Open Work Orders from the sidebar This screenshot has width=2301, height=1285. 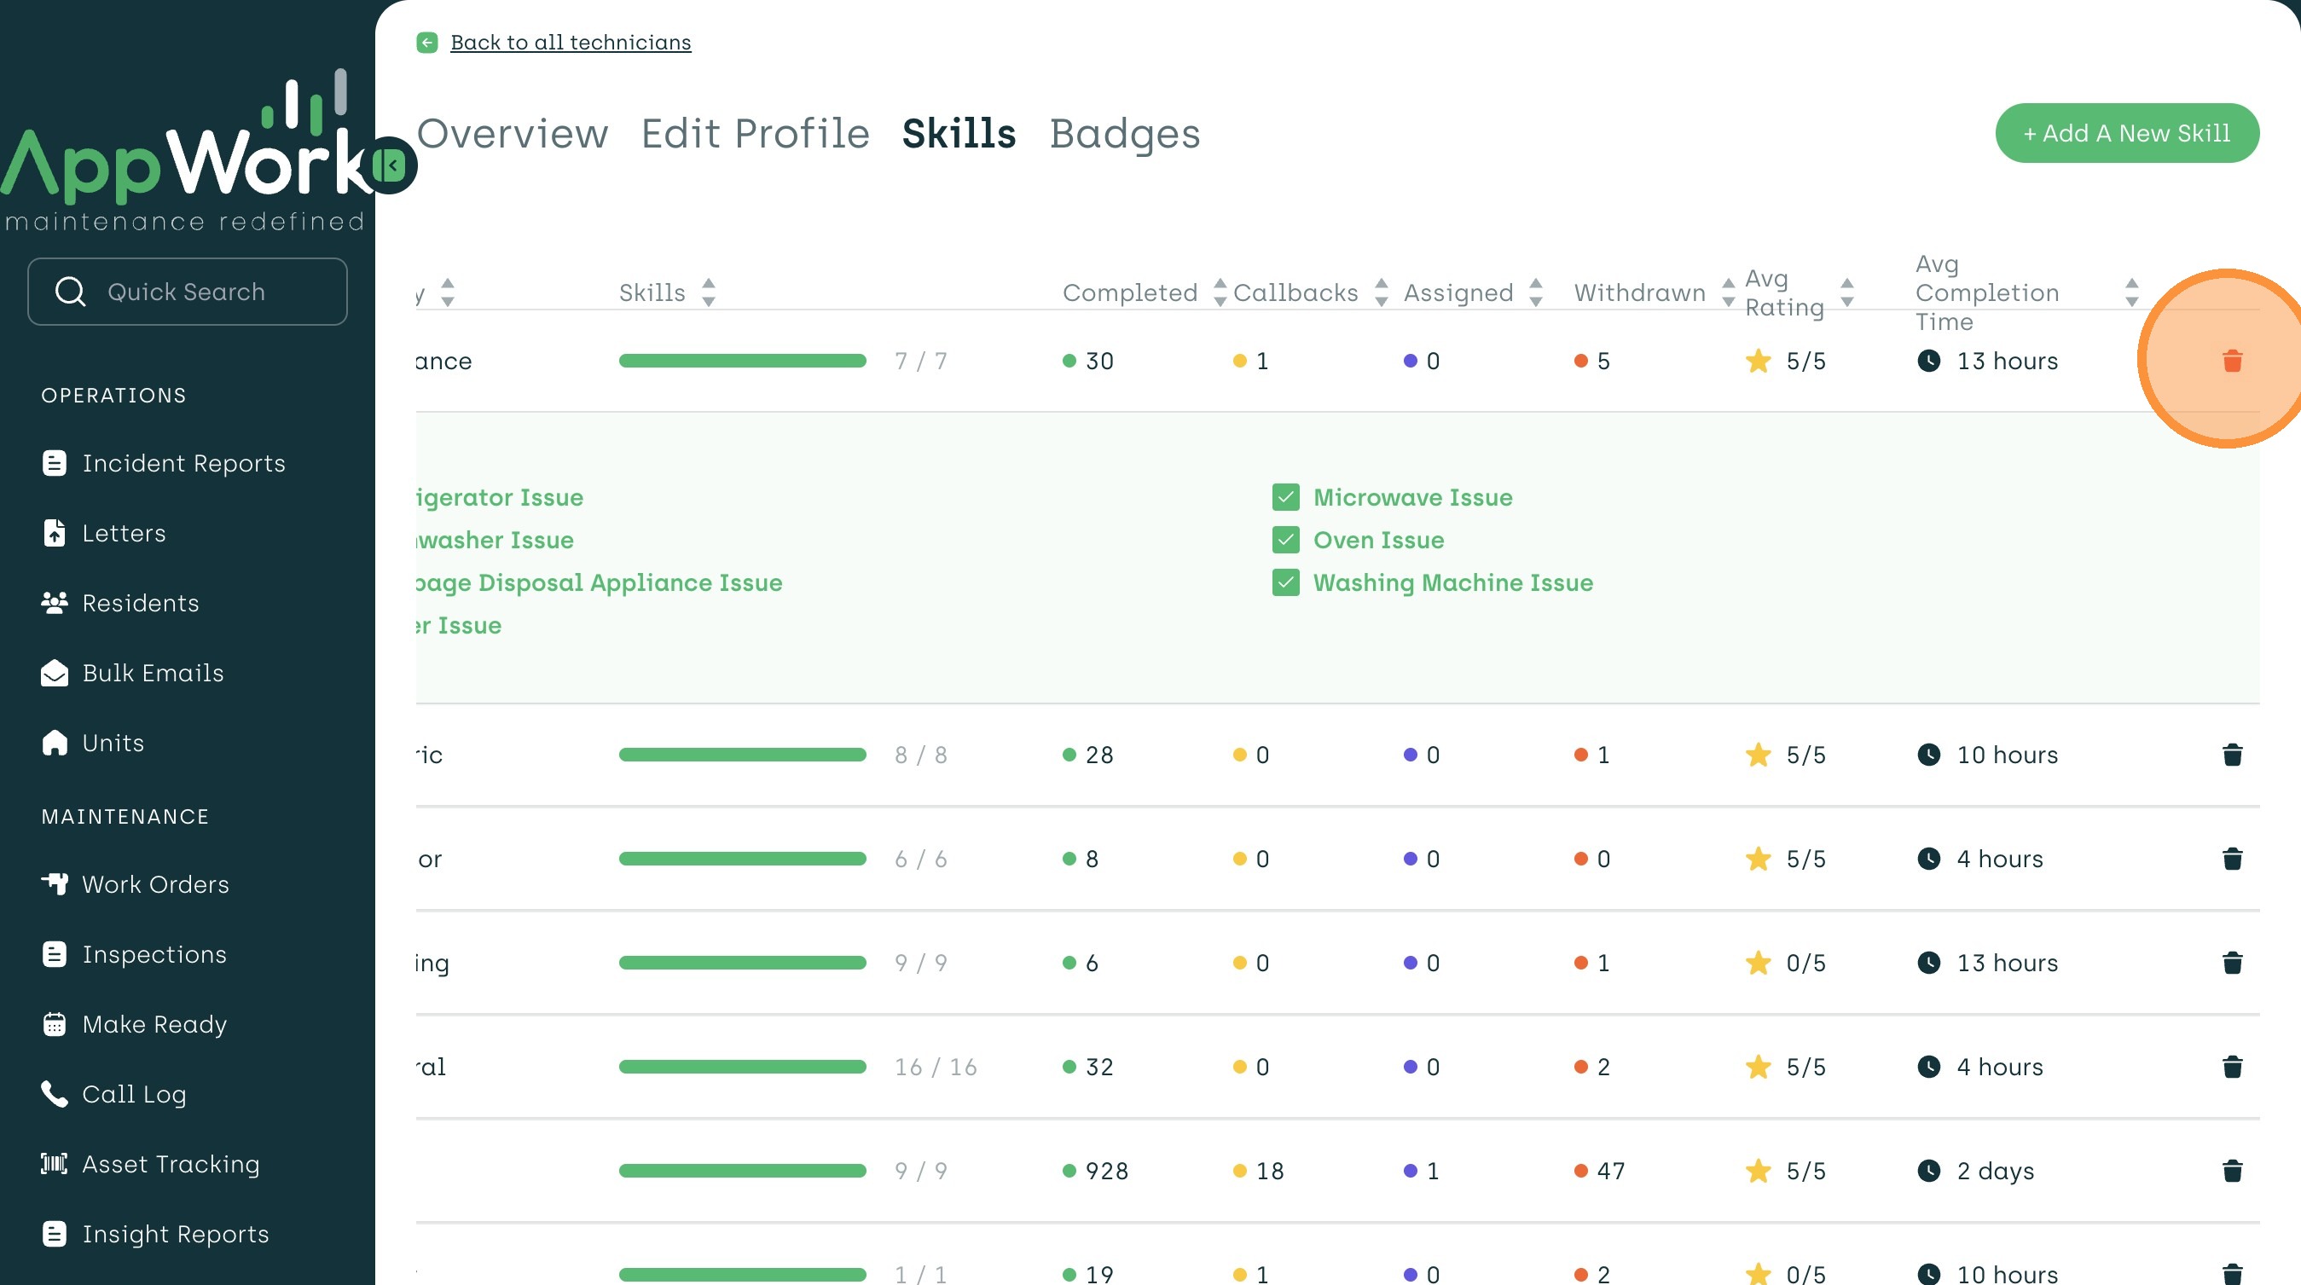coord(155,884)
